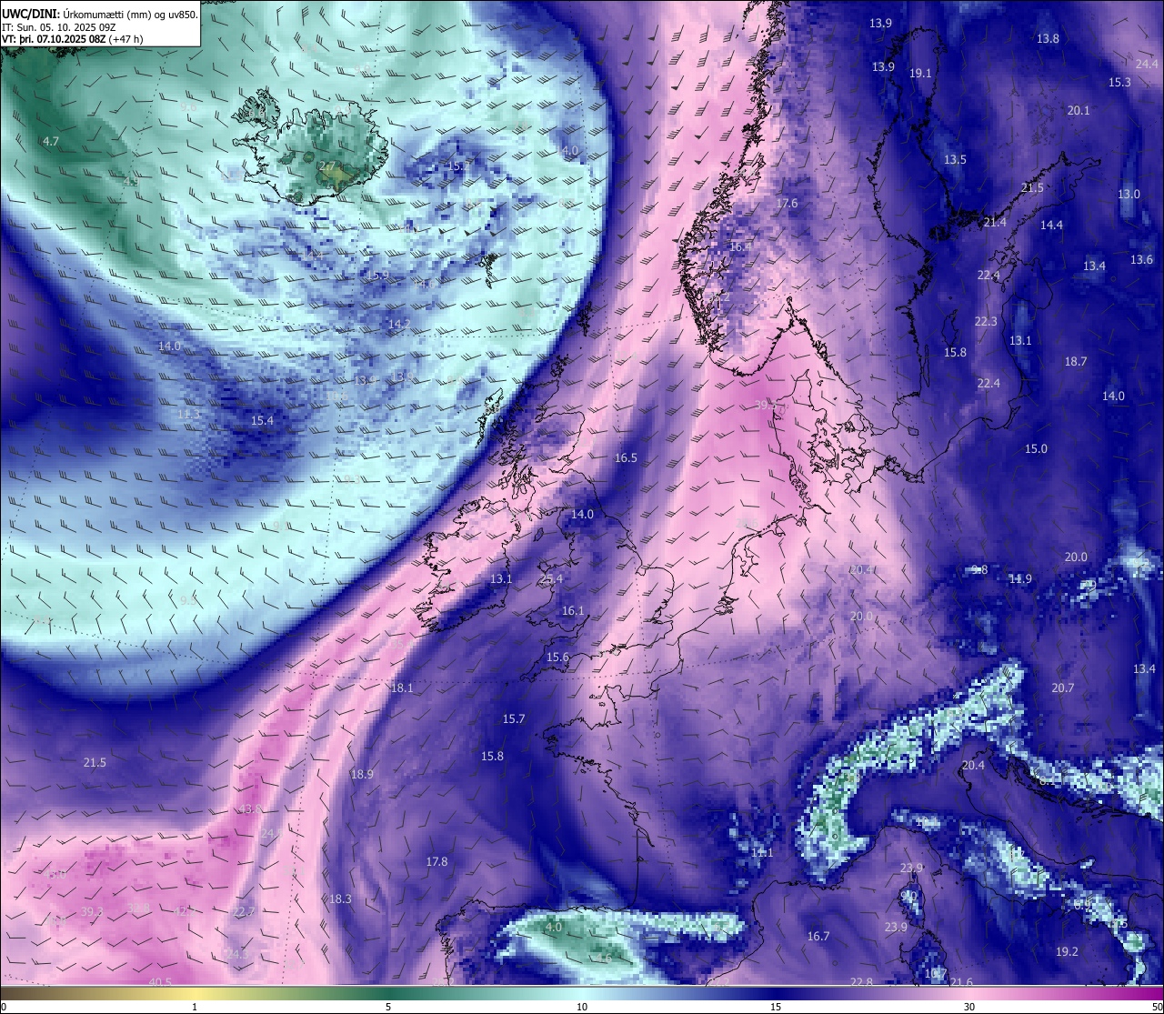1164x1014 pixels.
Task: Click the 5 tick on the color scale
Action: point(388,1007)
